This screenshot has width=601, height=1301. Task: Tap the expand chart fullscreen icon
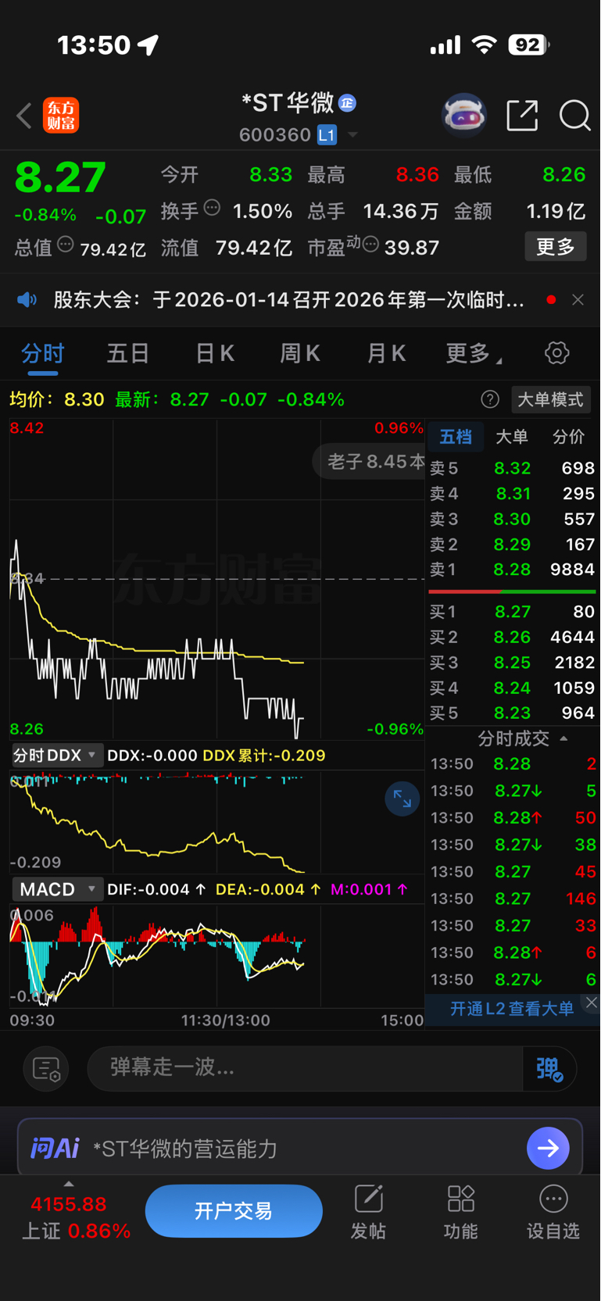point(402,799)
